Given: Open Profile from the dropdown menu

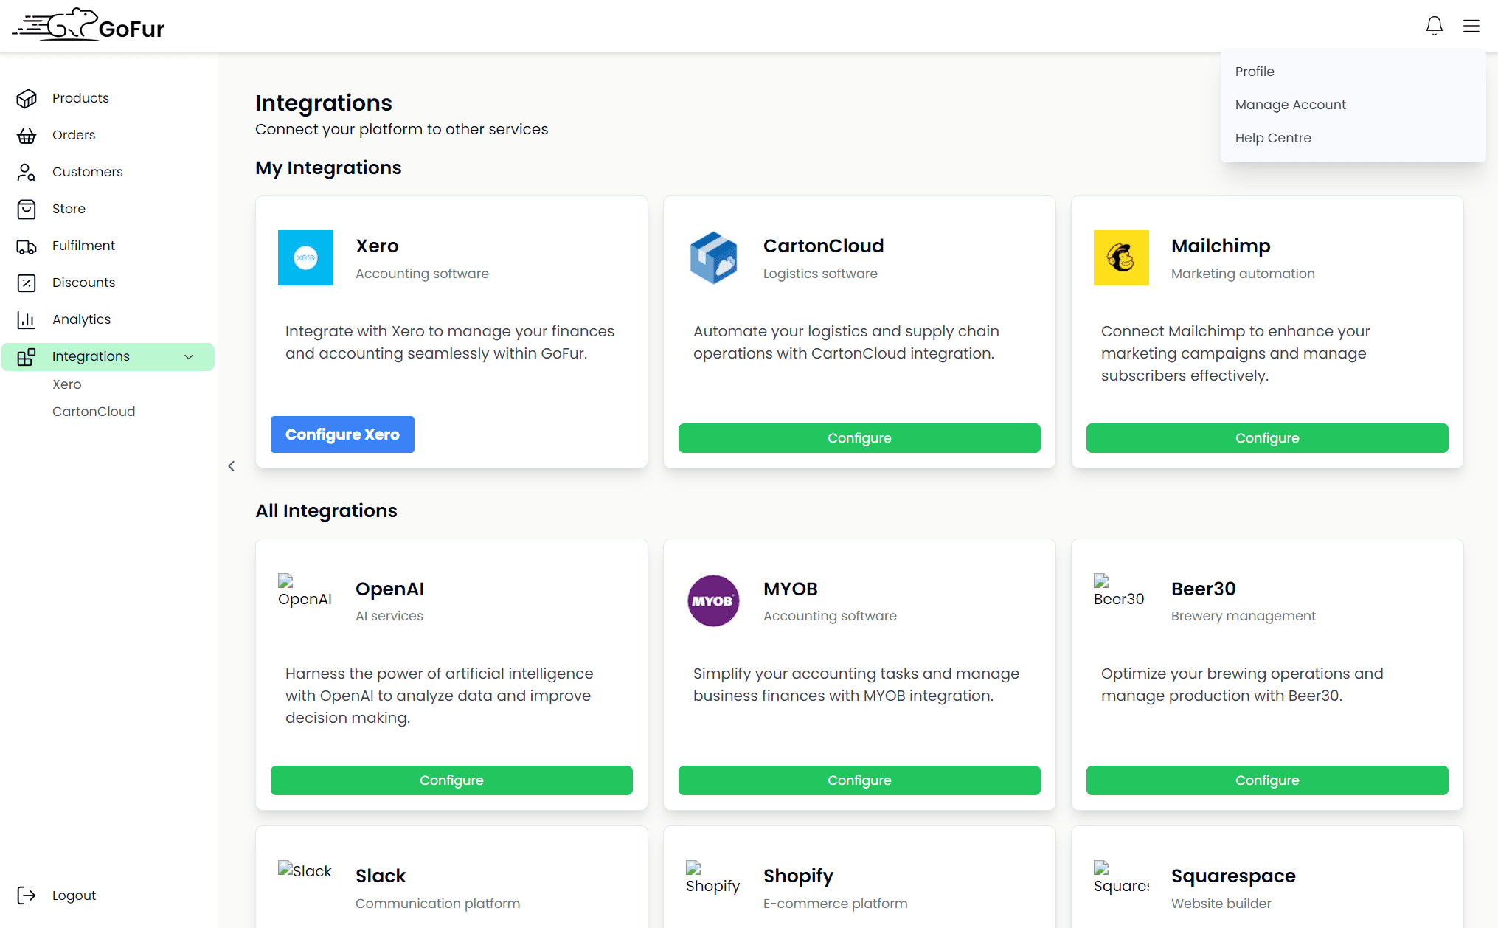Looking at the screenshot, I should tap(1255, 72).
